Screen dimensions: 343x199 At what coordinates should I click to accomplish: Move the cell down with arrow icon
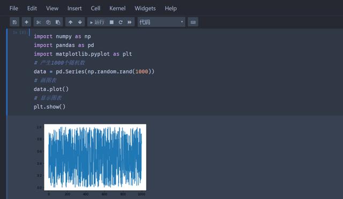coord(80,22)
